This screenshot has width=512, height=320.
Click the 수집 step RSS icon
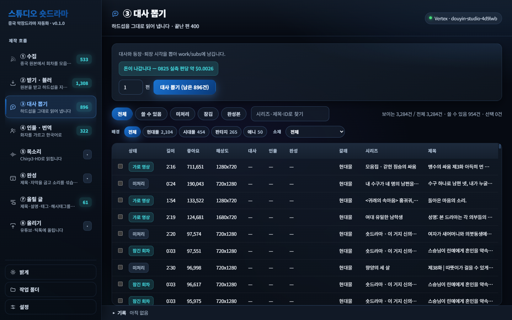point(13,59)
